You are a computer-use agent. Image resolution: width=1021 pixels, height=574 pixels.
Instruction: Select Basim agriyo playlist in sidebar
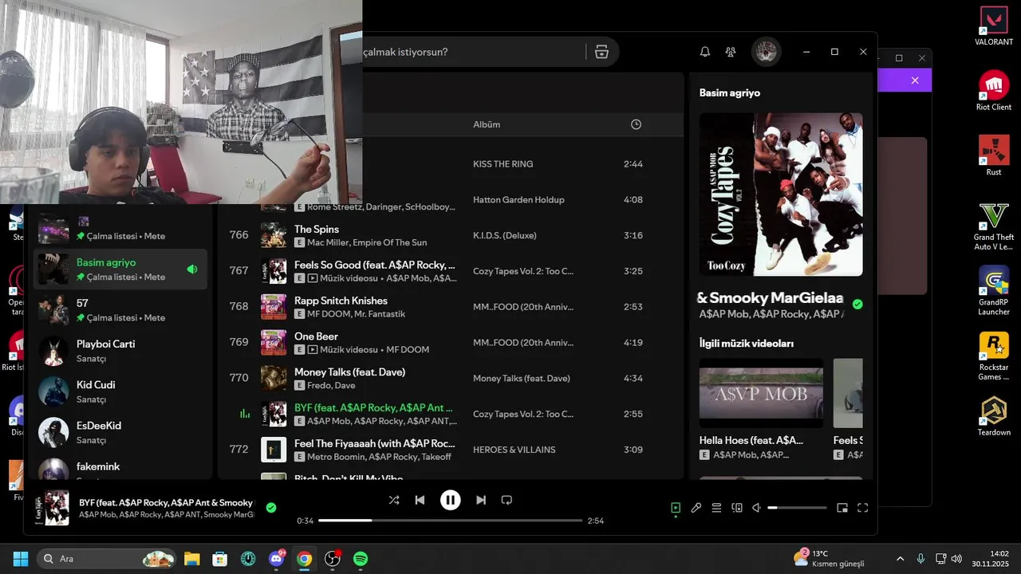120,269
